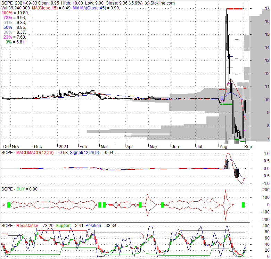Viewport: 271px width, 259px height.
Task: Select the High: 10.00 value
Action: (72, 3)
